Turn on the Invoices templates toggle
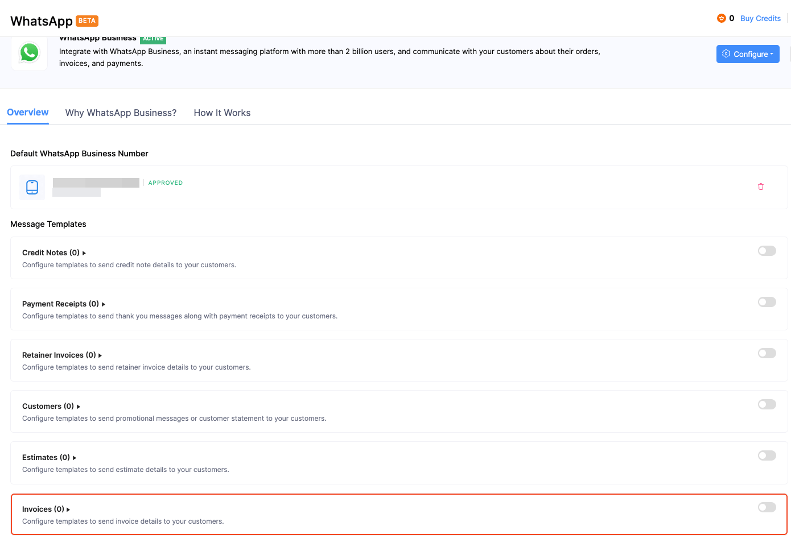The image size is (791, 551). click(767, 507)
